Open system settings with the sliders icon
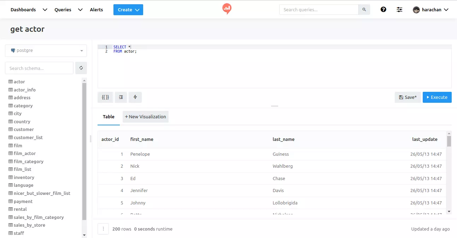457x238 pixels. 399,10
